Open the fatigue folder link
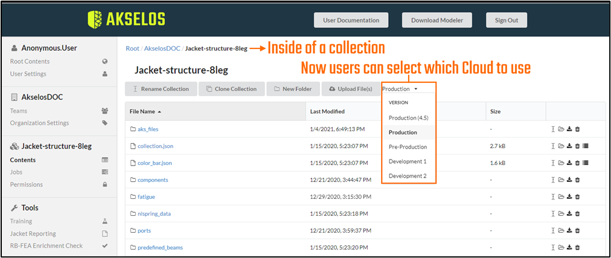Viewport: 611px width, 258px height. [146, 197]
